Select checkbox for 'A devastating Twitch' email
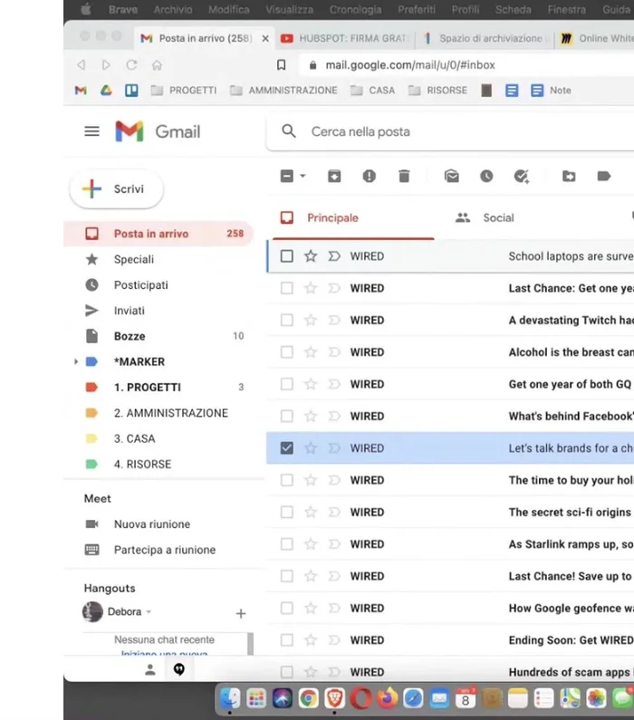Viewport: 634px width, 720px height. click(287, 320)
